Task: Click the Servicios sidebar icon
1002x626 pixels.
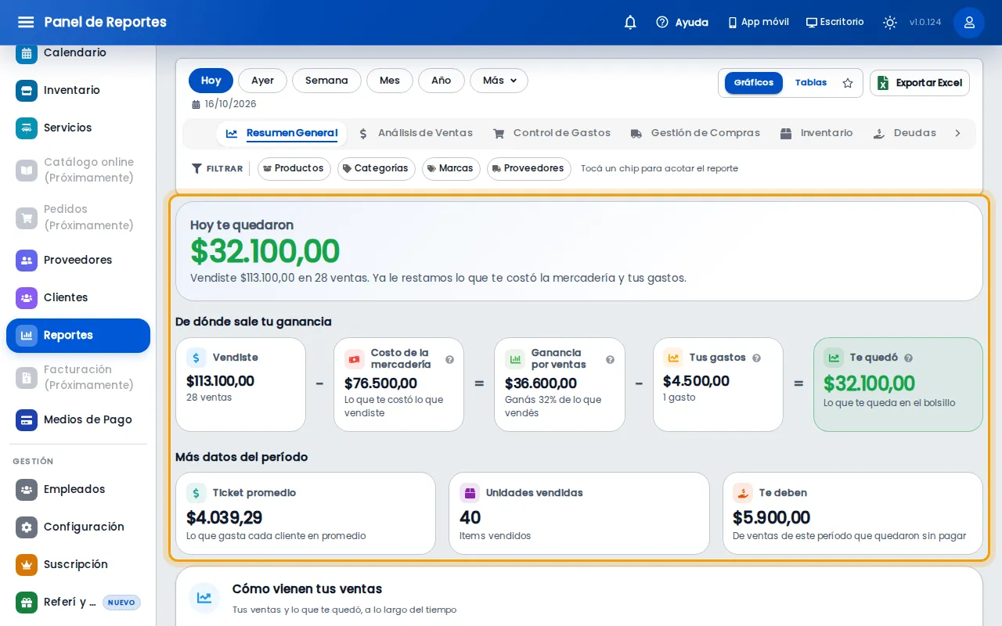Action: pos(27,128)
